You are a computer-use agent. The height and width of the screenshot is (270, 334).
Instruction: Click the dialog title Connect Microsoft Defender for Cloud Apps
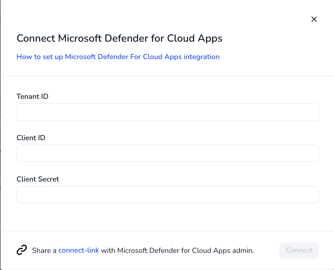[x=119, y=38]
